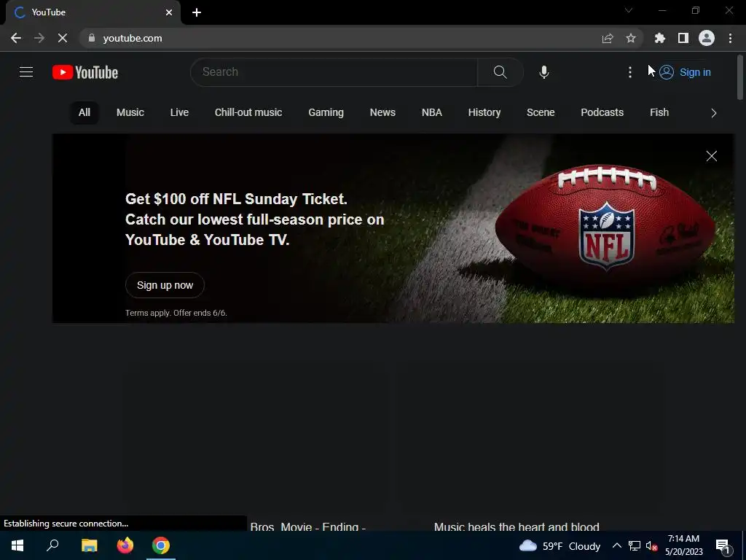This screenshot has height=560, width=746.
Task: View site info via lock icon
Action: point(92,38)
